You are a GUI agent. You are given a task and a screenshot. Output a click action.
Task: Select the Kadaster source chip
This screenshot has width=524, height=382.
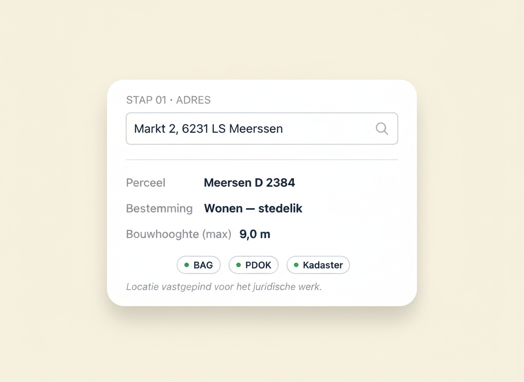318,265
